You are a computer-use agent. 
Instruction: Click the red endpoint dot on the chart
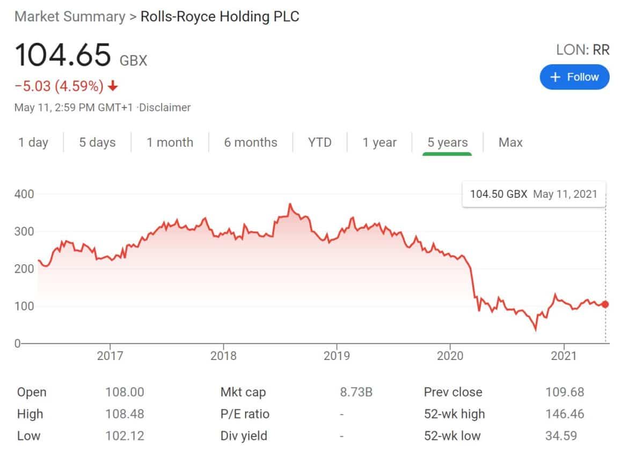pos(605,304)
